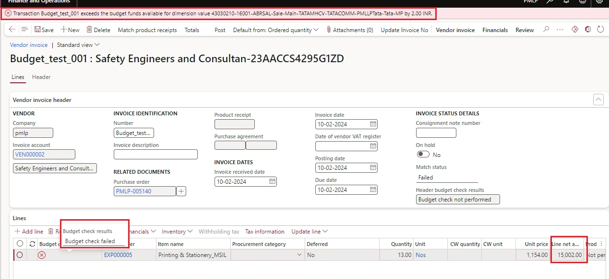Open the Procurement category dropdown in row

[300, 255]
